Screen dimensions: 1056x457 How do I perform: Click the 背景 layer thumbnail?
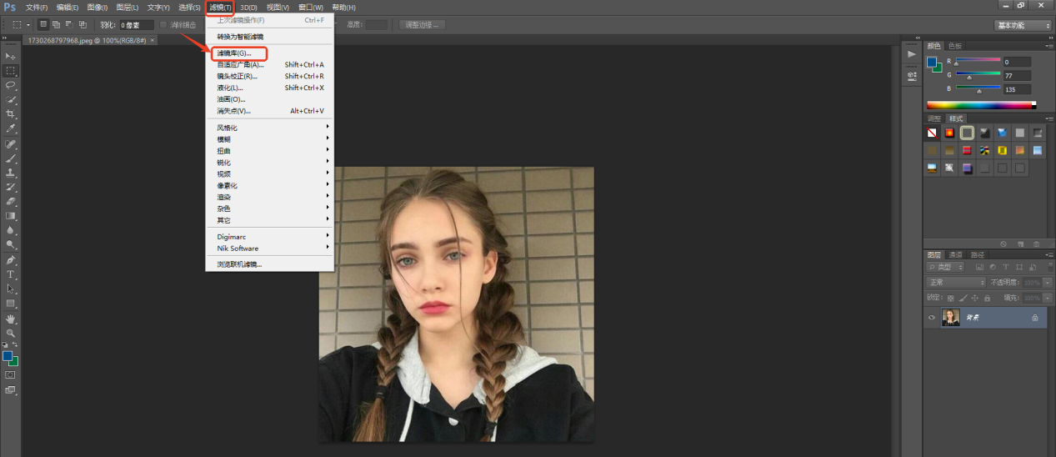pos(951,317)
